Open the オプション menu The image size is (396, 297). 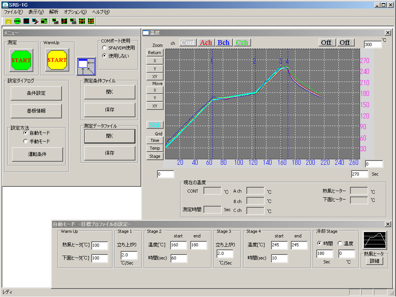click(x=75, y=12)
